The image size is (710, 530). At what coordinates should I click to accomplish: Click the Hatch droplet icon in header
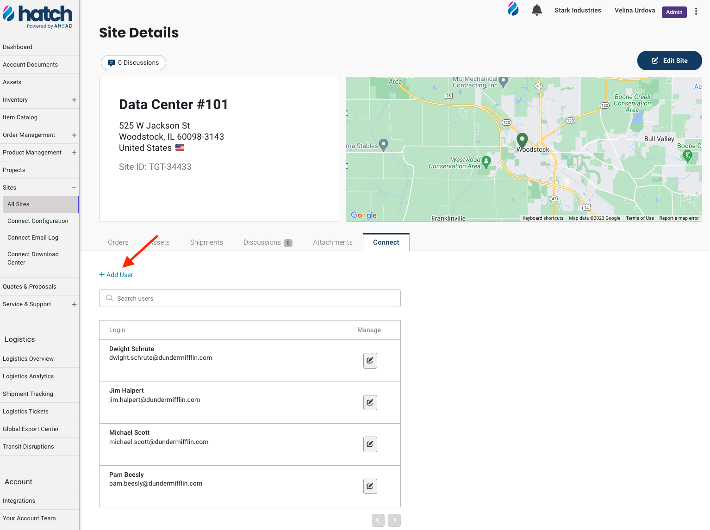513,9
